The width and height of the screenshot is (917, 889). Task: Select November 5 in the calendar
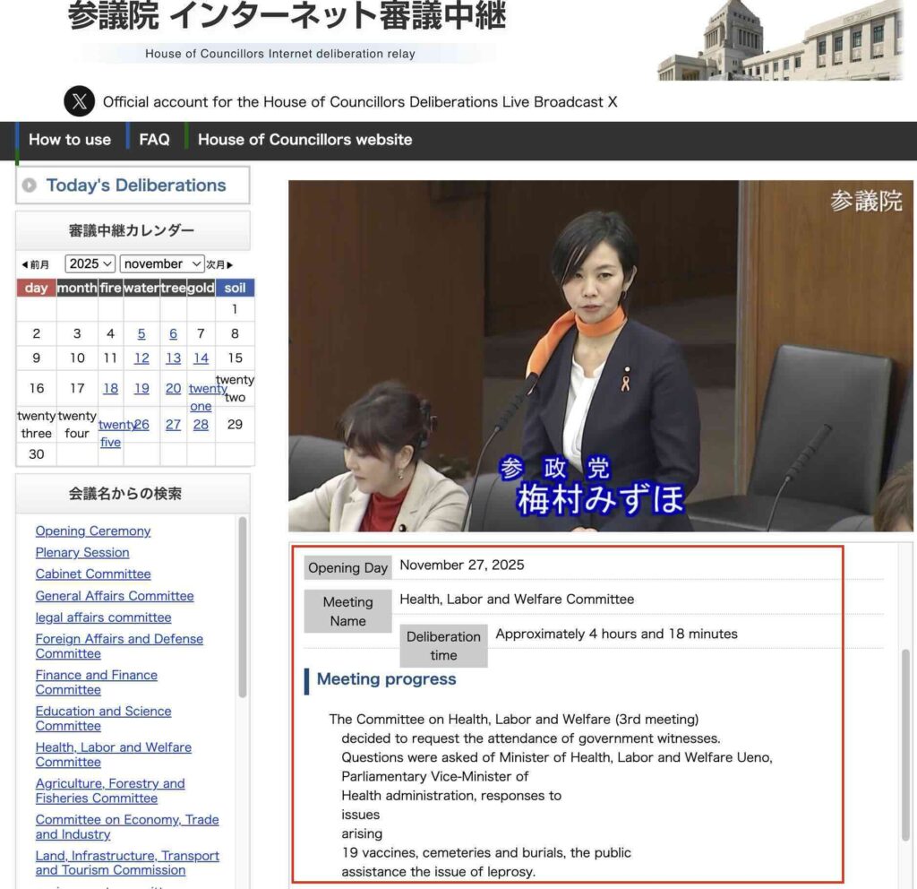tap(141, 333)
